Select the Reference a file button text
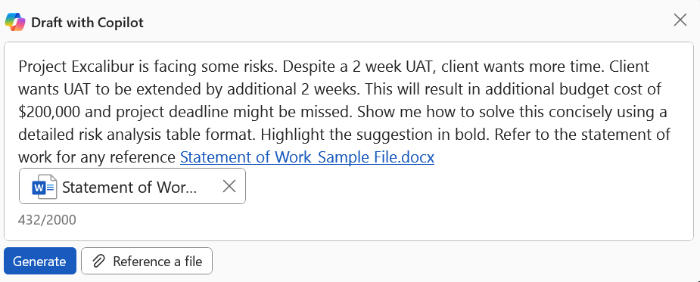Viewport: 700px width, 282px height. click(x=157, y=261)
